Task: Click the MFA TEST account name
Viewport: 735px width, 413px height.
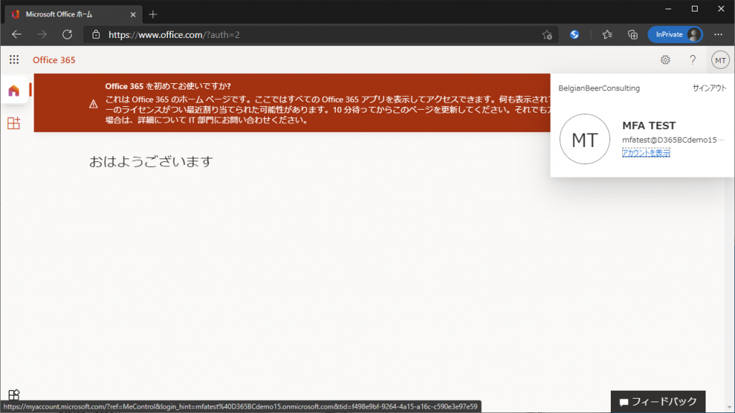Action: (x=649, y=125)
